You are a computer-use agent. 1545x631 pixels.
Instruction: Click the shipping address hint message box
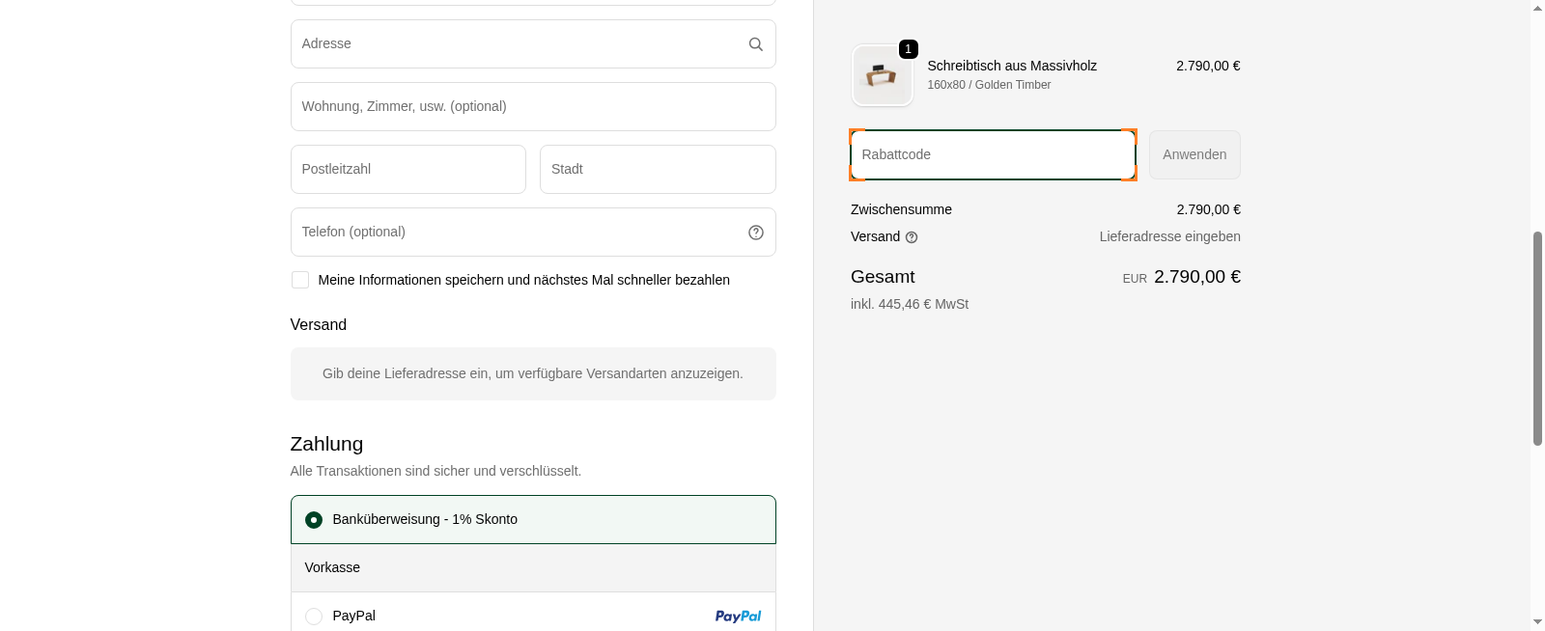coord(533,373)
